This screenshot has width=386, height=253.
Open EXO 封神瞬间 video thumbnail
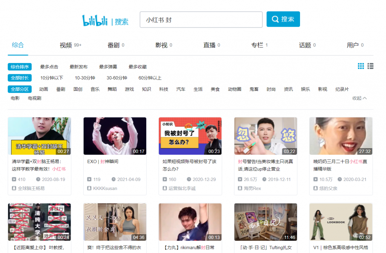(x=115, y=136)
